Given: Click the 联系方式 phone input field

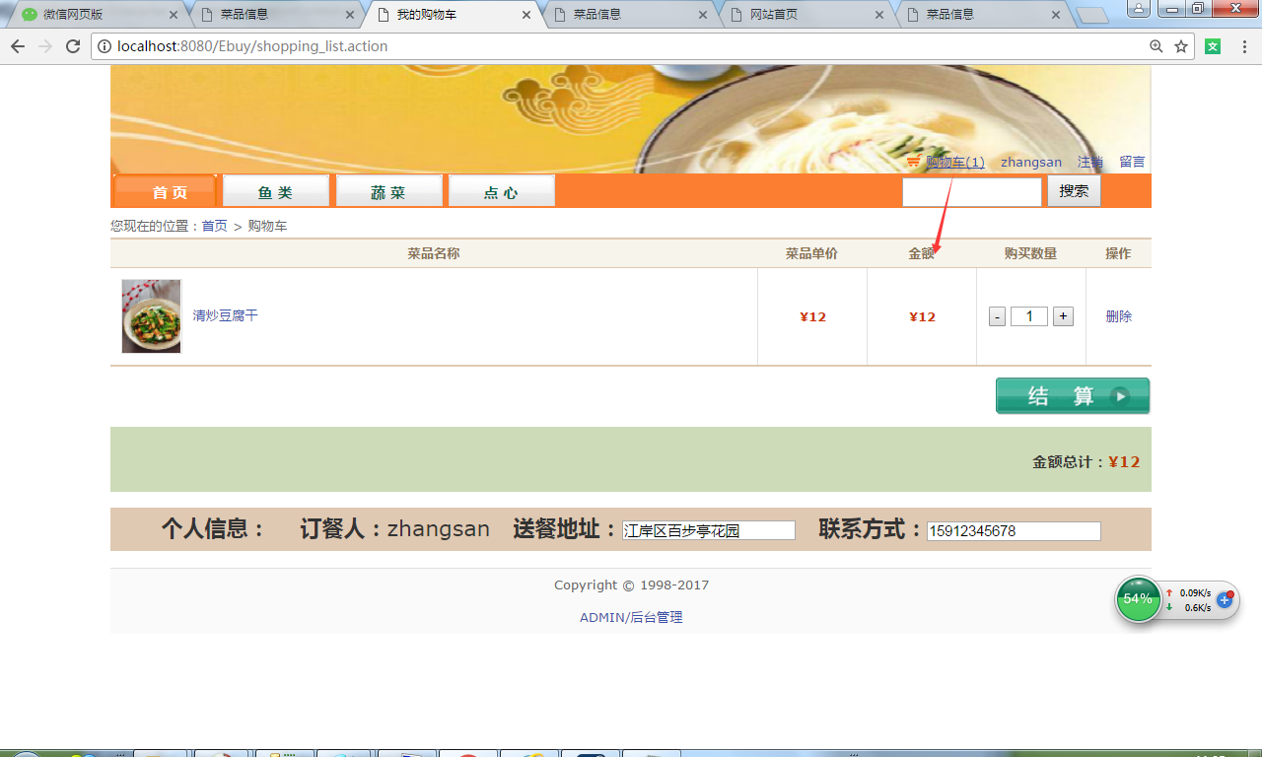Looking at the screenshot, I should [x=1014, y=531].
